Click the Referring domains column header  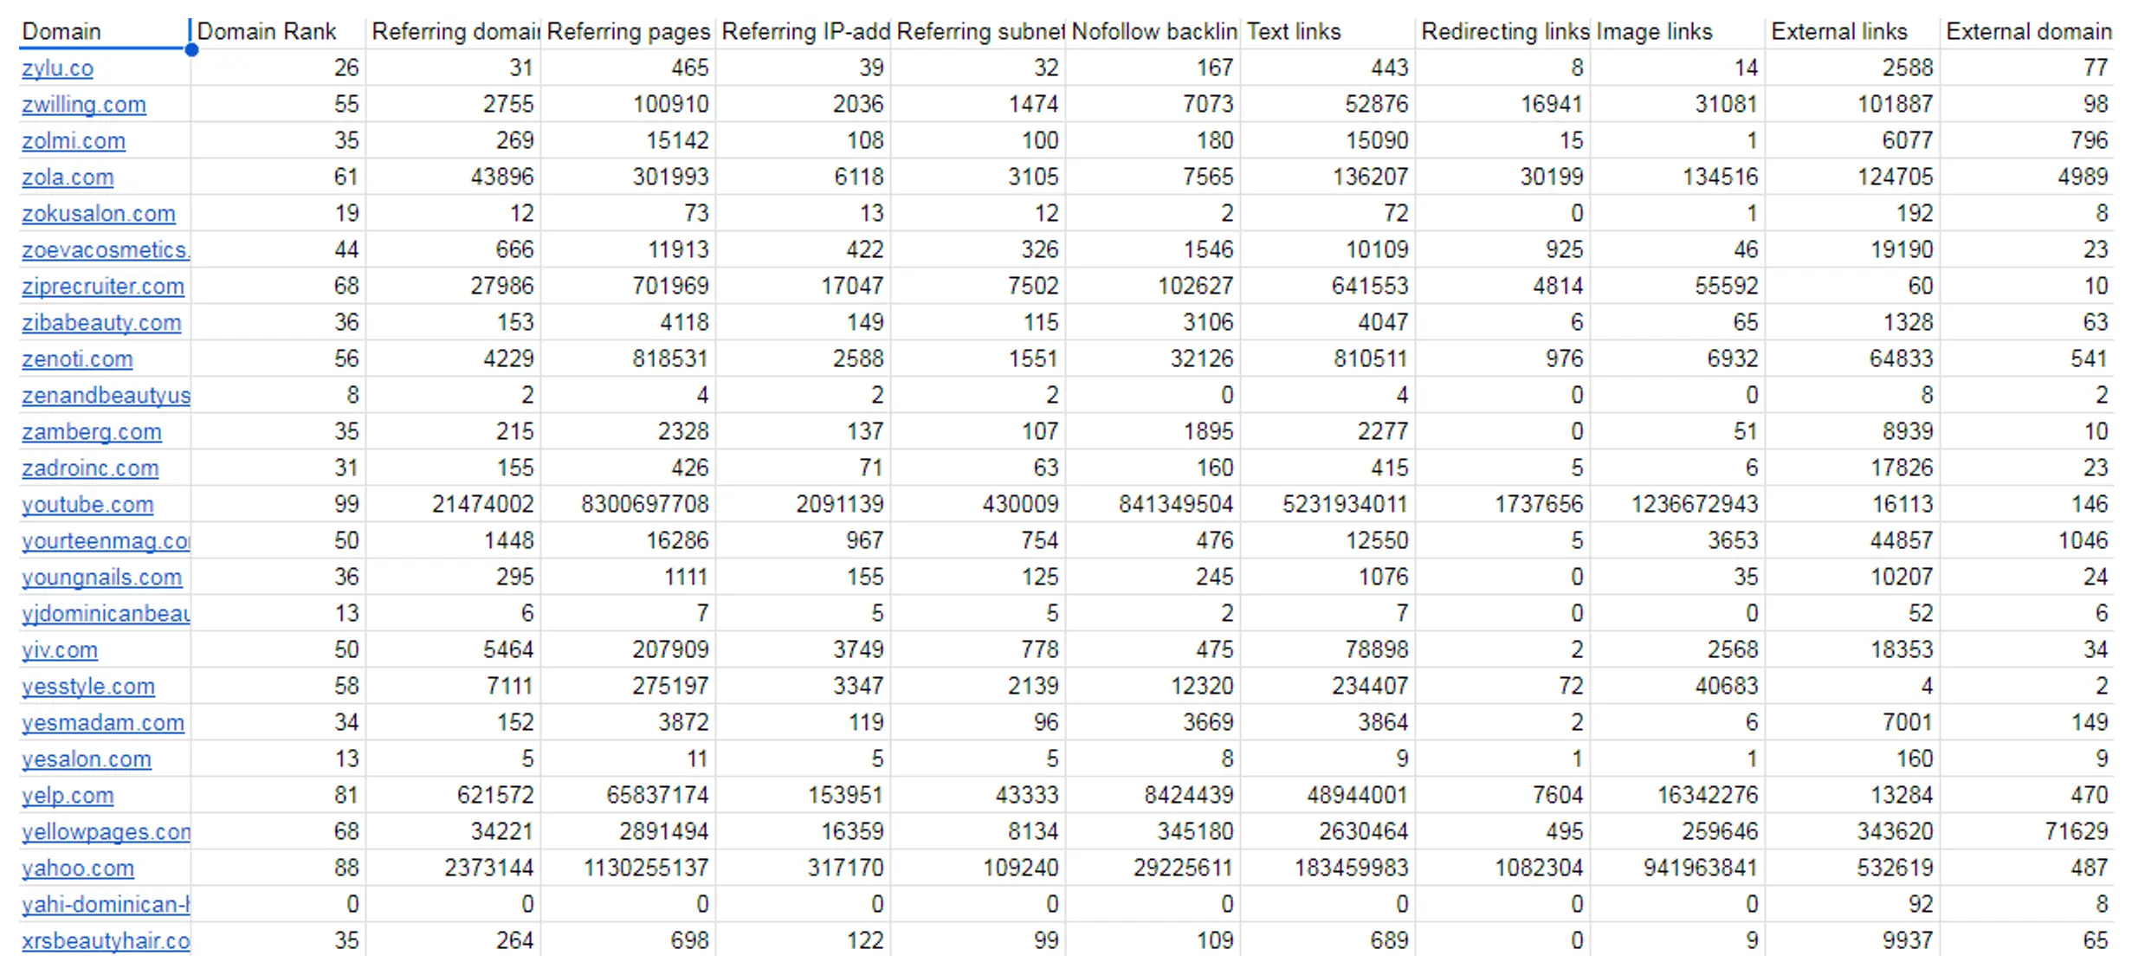tap(452, 31)
